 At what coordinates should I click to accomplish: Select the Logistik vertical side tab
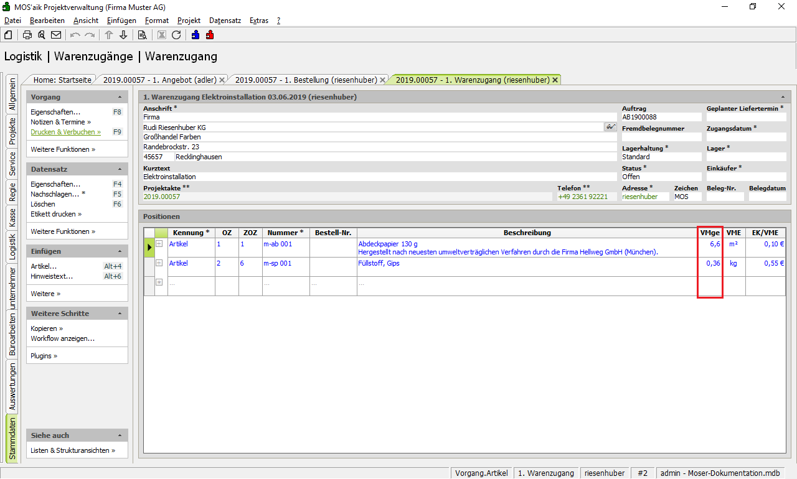coord(12,247)
